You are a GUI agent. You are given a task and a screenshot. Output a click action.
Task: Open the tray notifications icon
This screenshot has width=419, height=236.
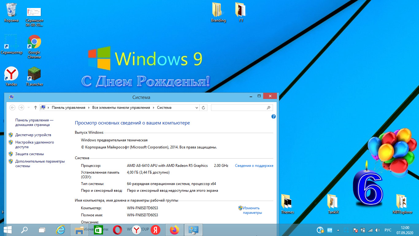[330, 230]
